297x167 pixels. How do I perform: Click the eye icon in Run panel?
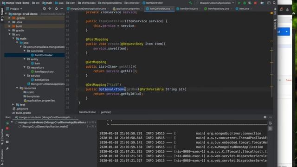tap(7, 135)
